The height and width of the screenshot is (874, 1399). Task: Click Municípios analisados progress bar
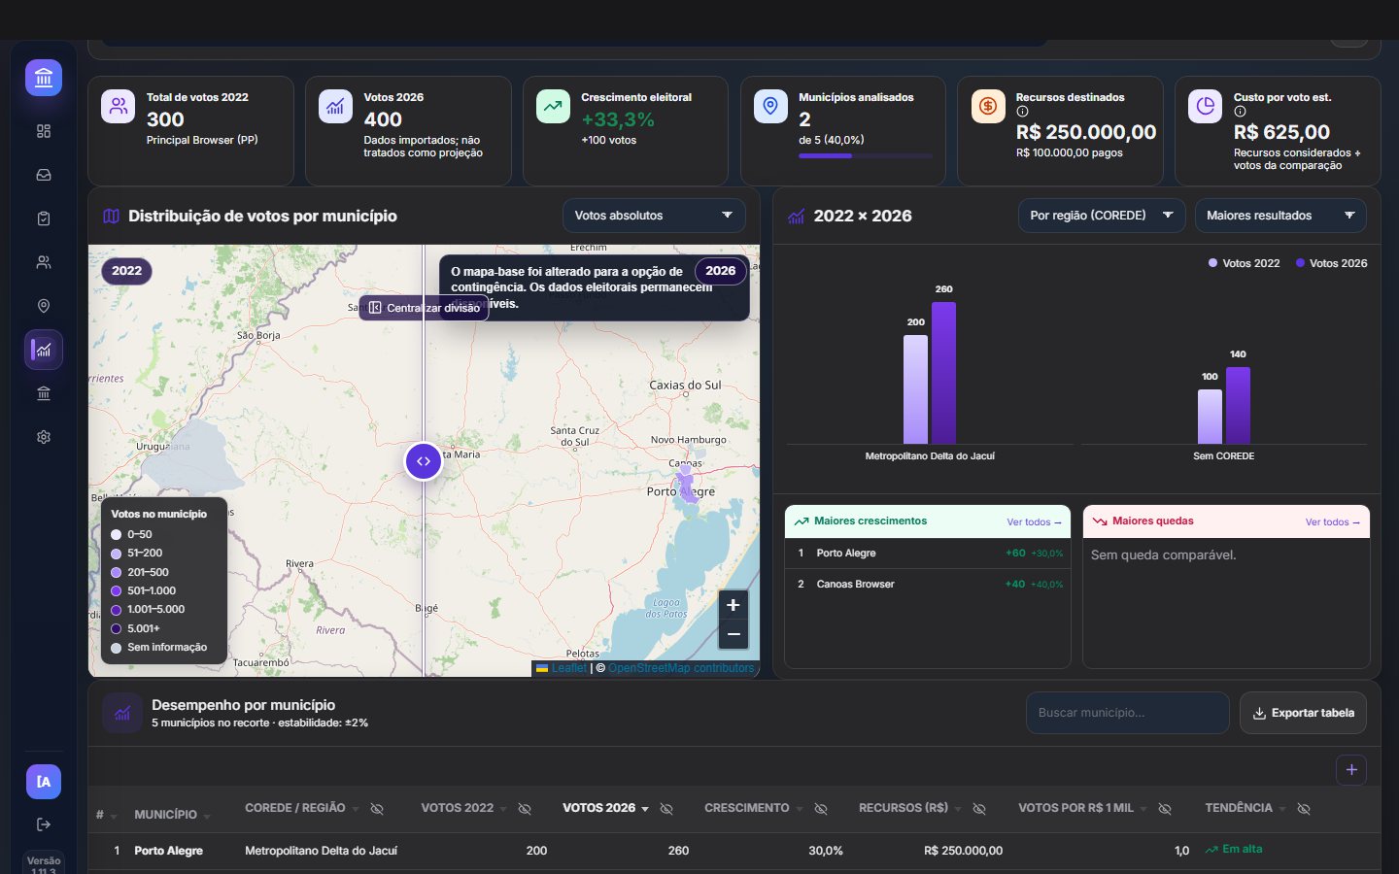[x=865, y=155]
